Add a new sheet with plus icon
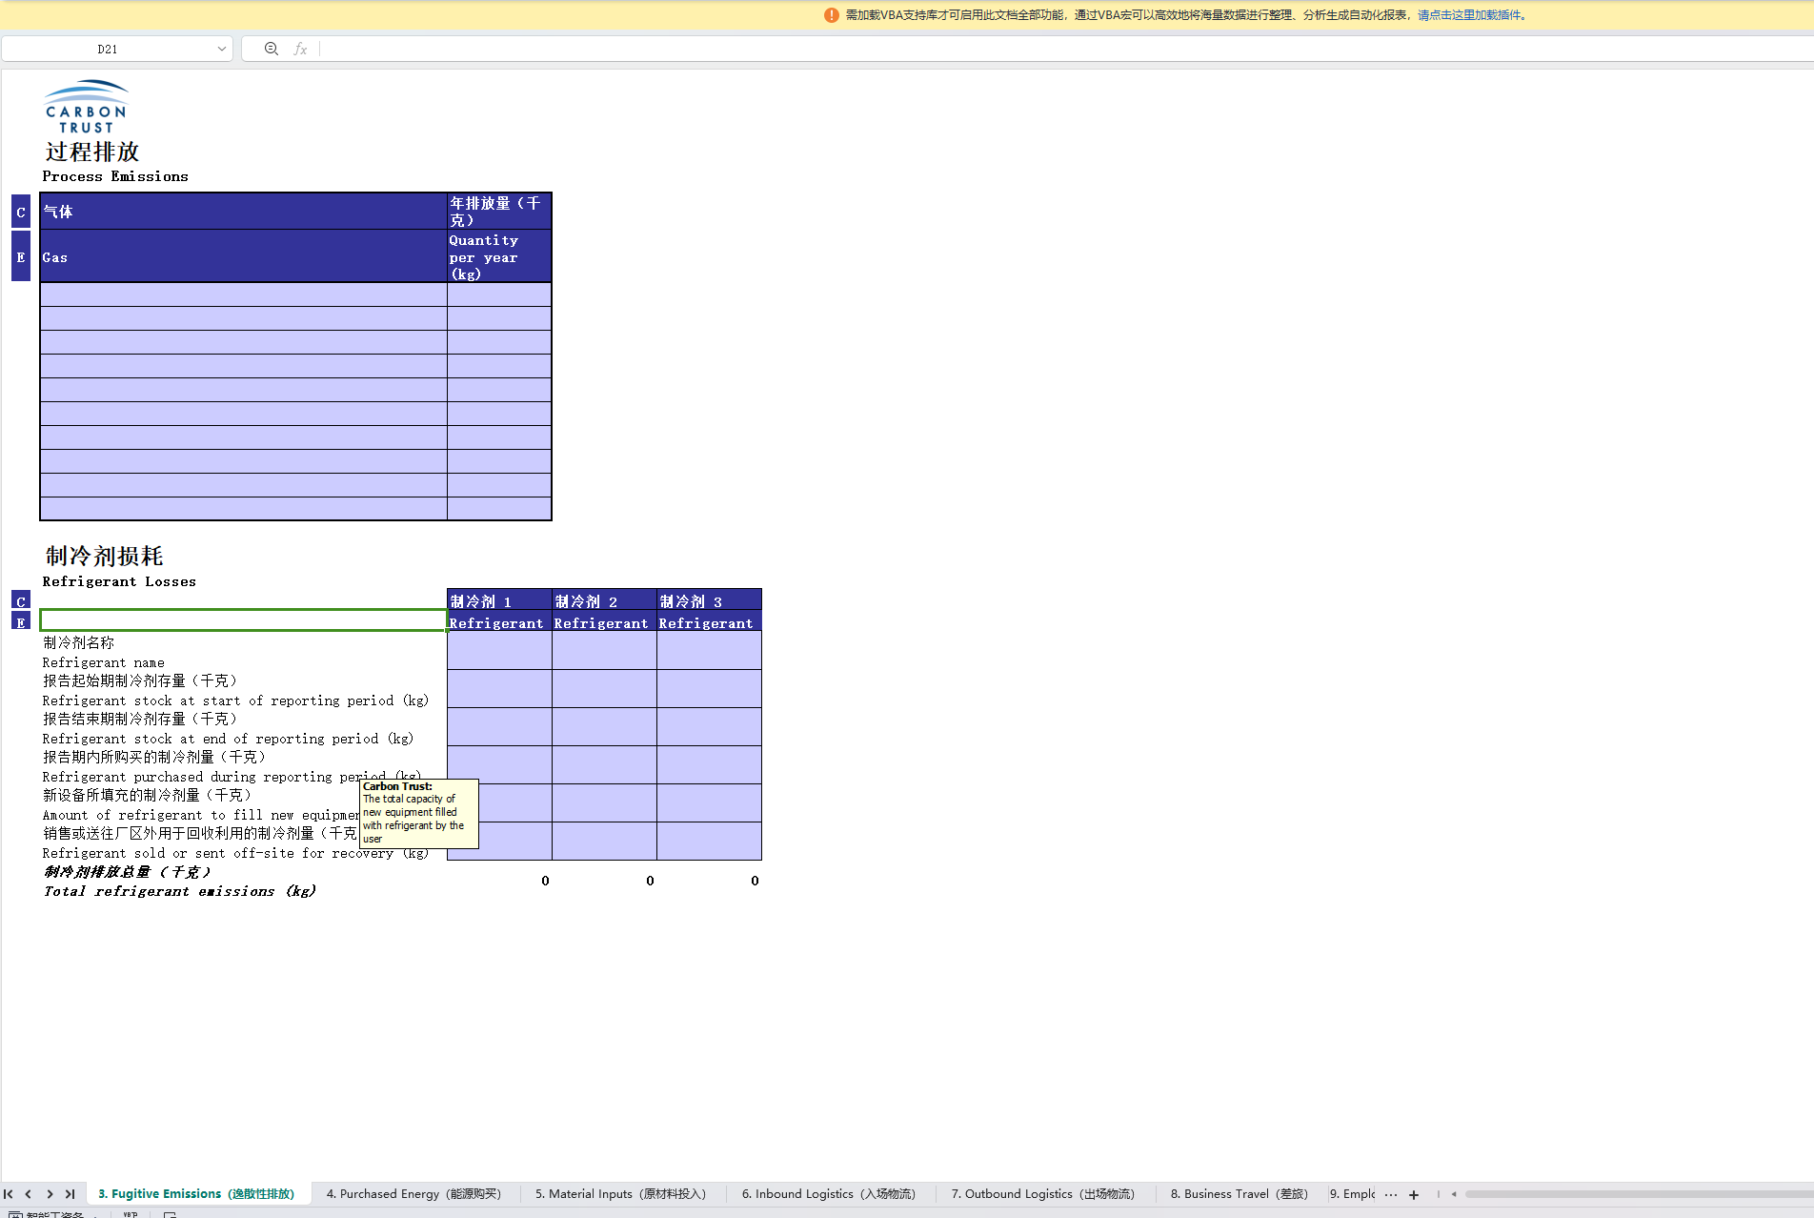Screen dimensions: 1814x1218 click(x=1414, y=1195)
